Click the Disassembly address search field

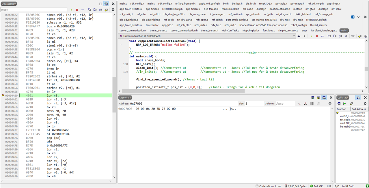coord(34,10)
